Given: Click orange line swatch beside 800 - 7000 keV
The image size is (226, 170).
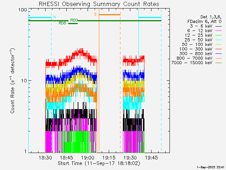Looking at the screenshot, I should click(219, 58).
